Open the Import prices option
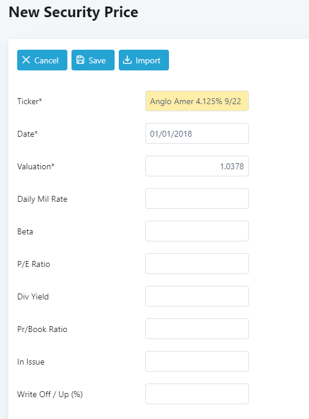The width and height of the screenshot is (309, 419). tap(144, 60)
